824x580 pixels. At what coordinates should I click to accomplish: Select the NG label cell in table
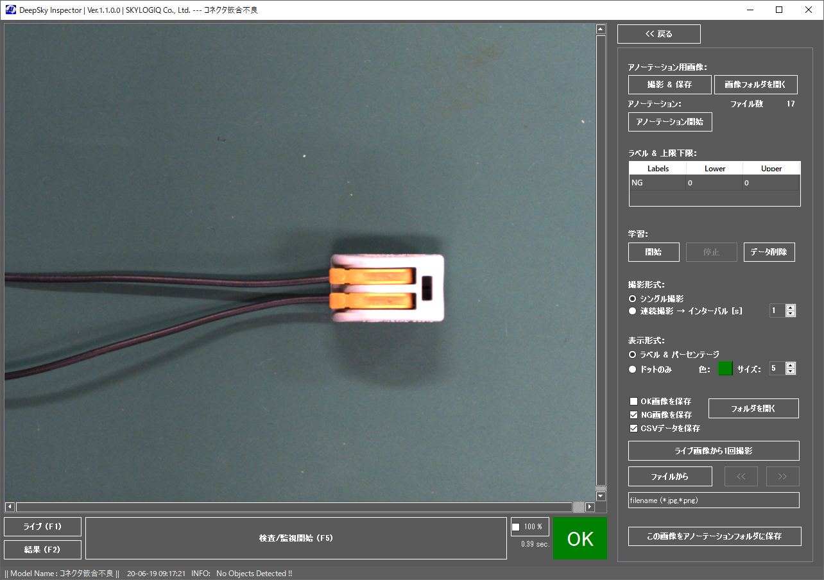tap(658, 183)
